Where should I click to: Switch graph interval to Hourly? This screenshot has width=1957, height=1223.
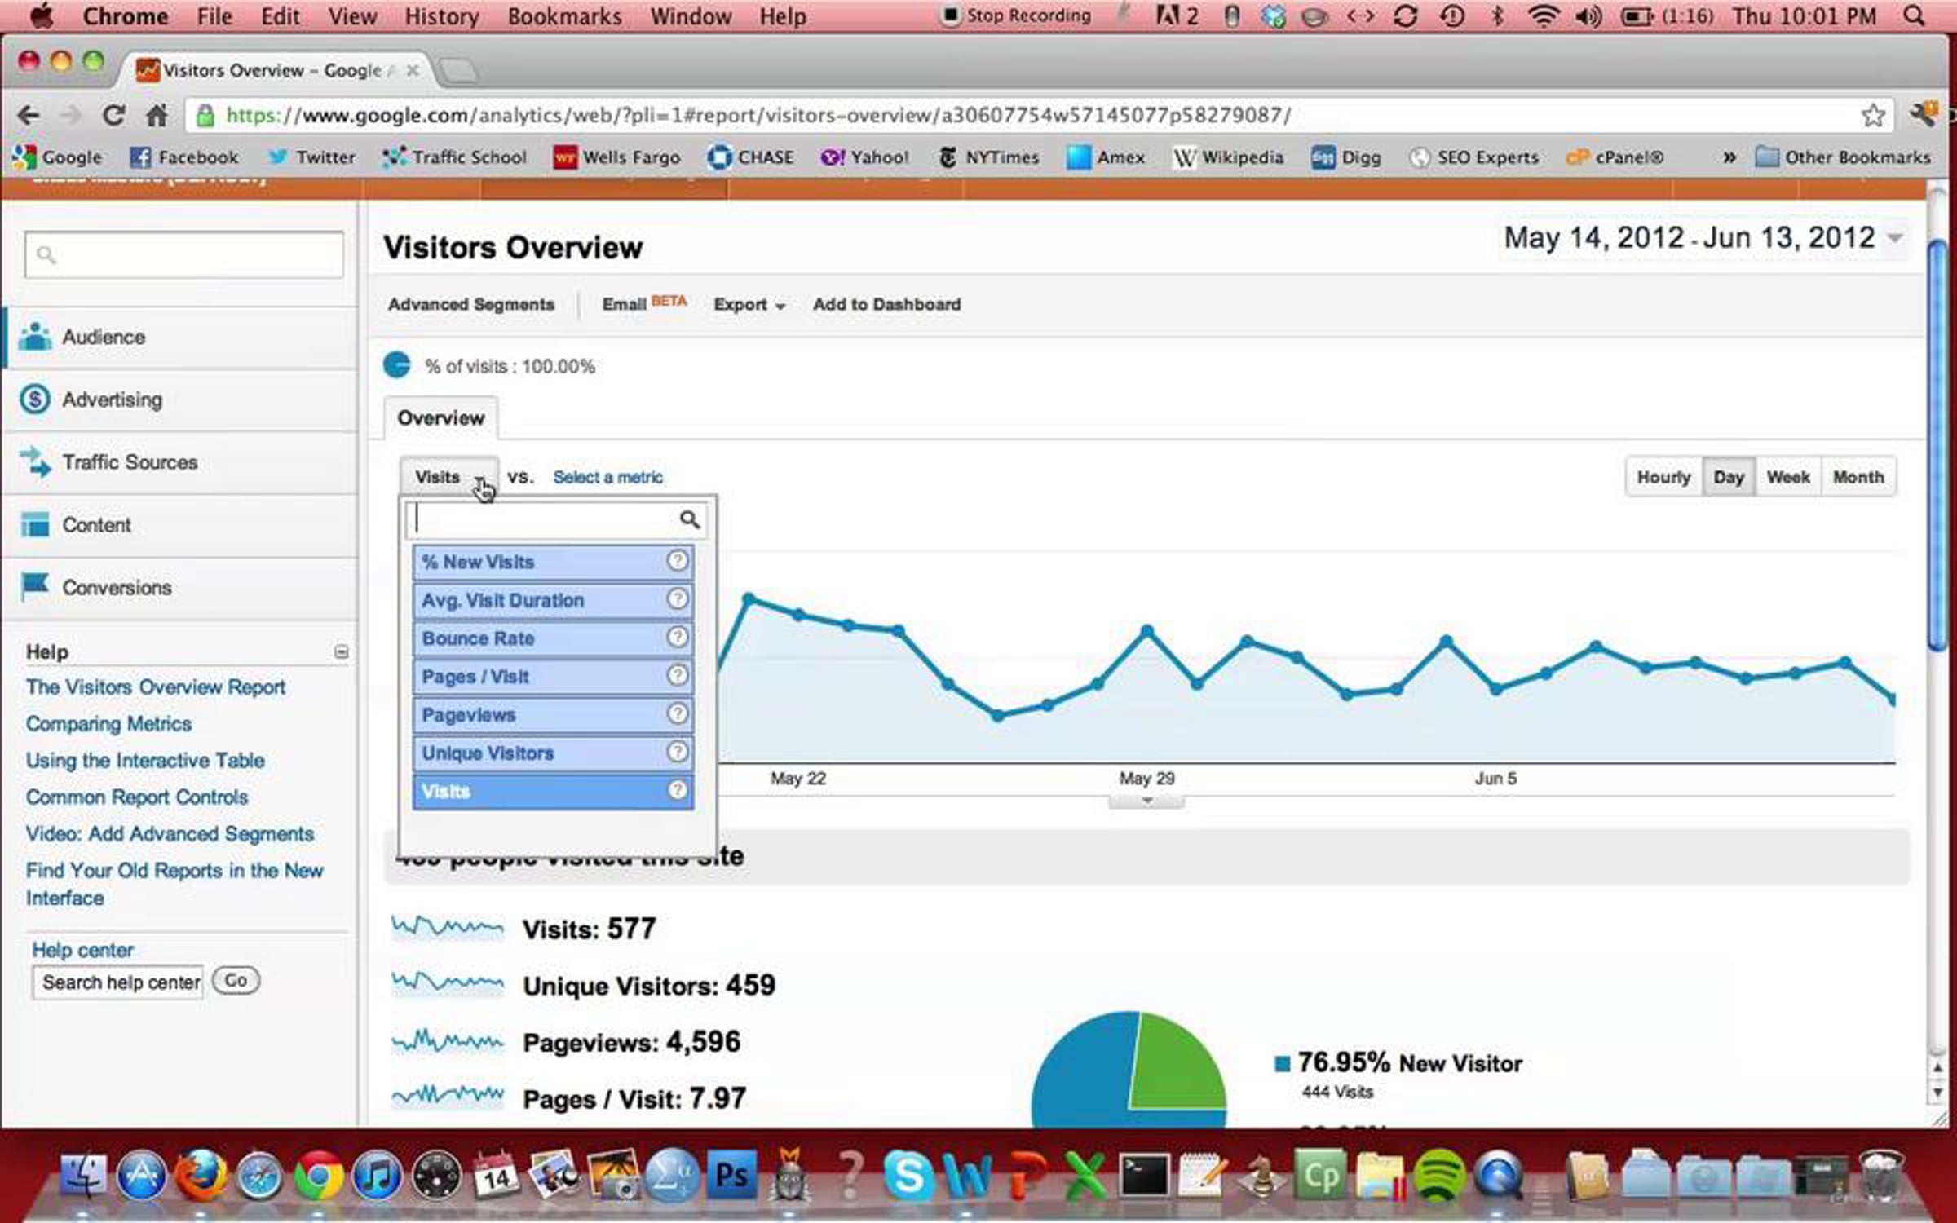pos(1663,477)
